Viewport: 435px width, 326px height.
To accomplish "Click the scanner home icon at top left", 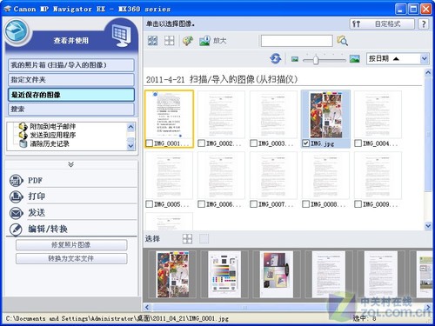I will 17,32.
